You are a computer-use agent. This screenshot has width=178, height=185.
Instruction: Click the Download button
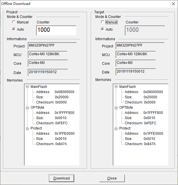click(62, 178)
